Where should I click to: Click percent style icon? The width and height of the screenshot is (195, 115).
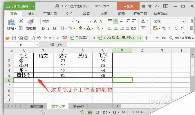(164, 29)
